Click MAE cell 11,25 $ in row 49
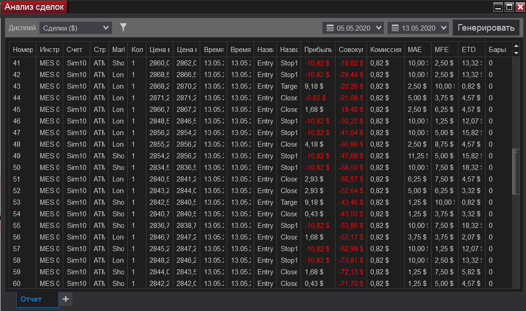This screenshot has width=526, height=311. 418,156
